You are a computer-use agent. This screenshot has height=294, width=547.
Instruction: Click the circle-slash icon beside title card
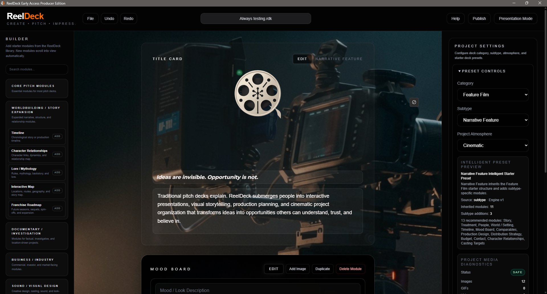[414, 102]
